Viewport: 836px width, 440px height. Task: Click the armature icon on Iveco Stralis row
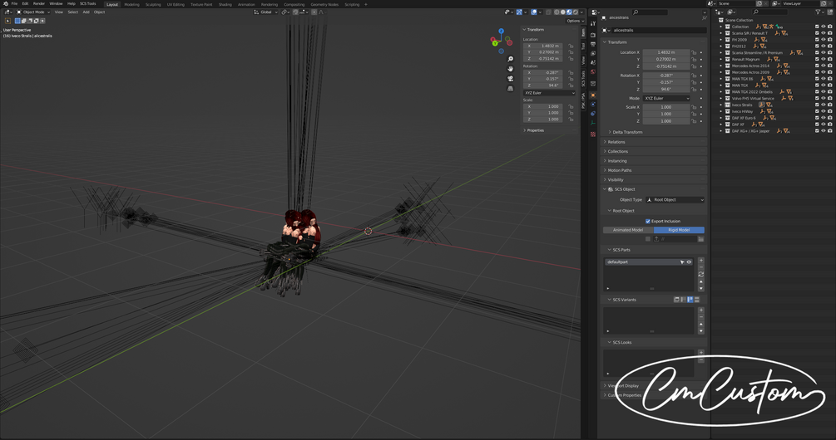(761, 105)
